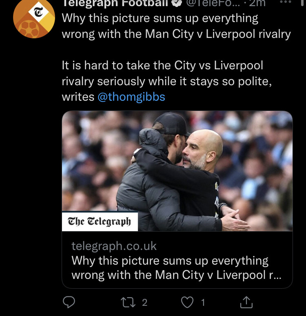This screenshot has width=306, height=316.
Task: Click the tweet's first paragraph about the picture
Action: point(176,26)
